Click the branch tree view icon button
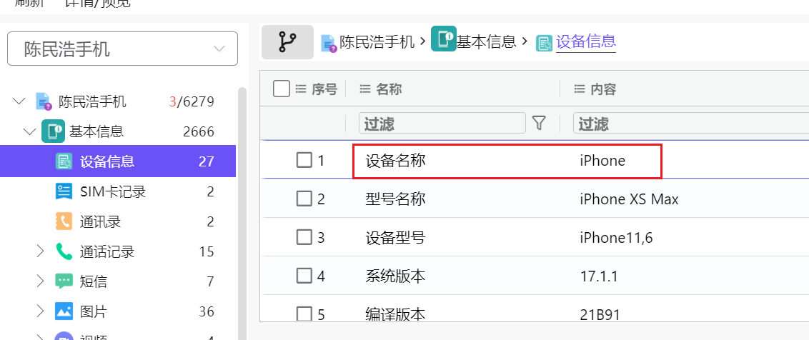This screenshot has height=340, width=809. click(x=287, y=42)
